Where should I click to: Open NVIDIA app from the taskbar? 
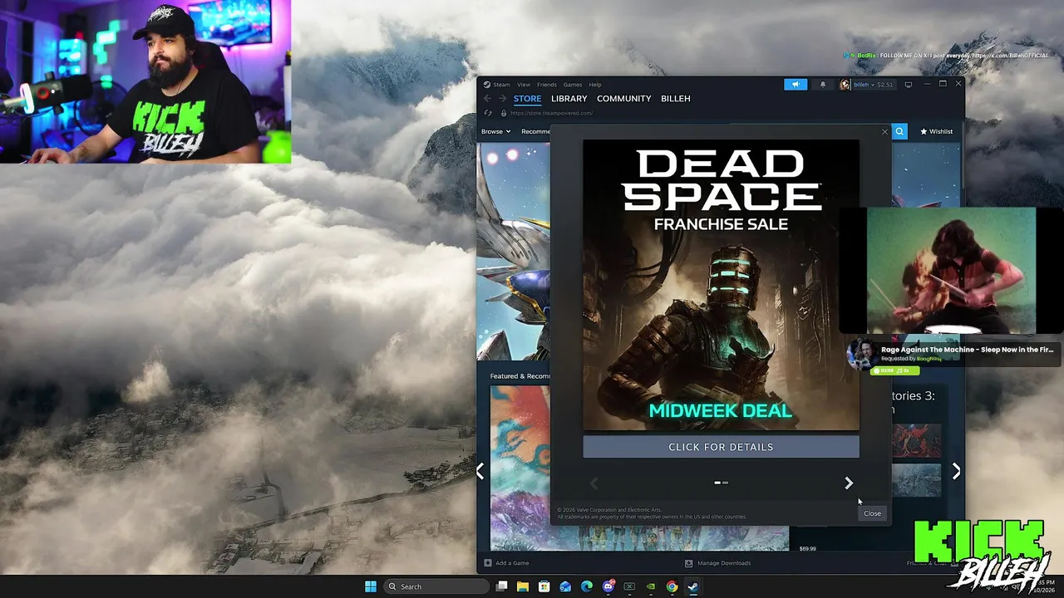click(x=651, y=586)
